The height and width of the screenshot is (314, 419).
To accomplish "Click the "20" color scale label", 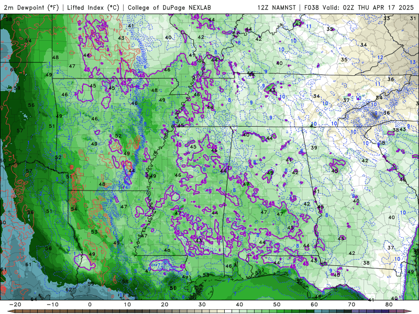I will 164,305.
